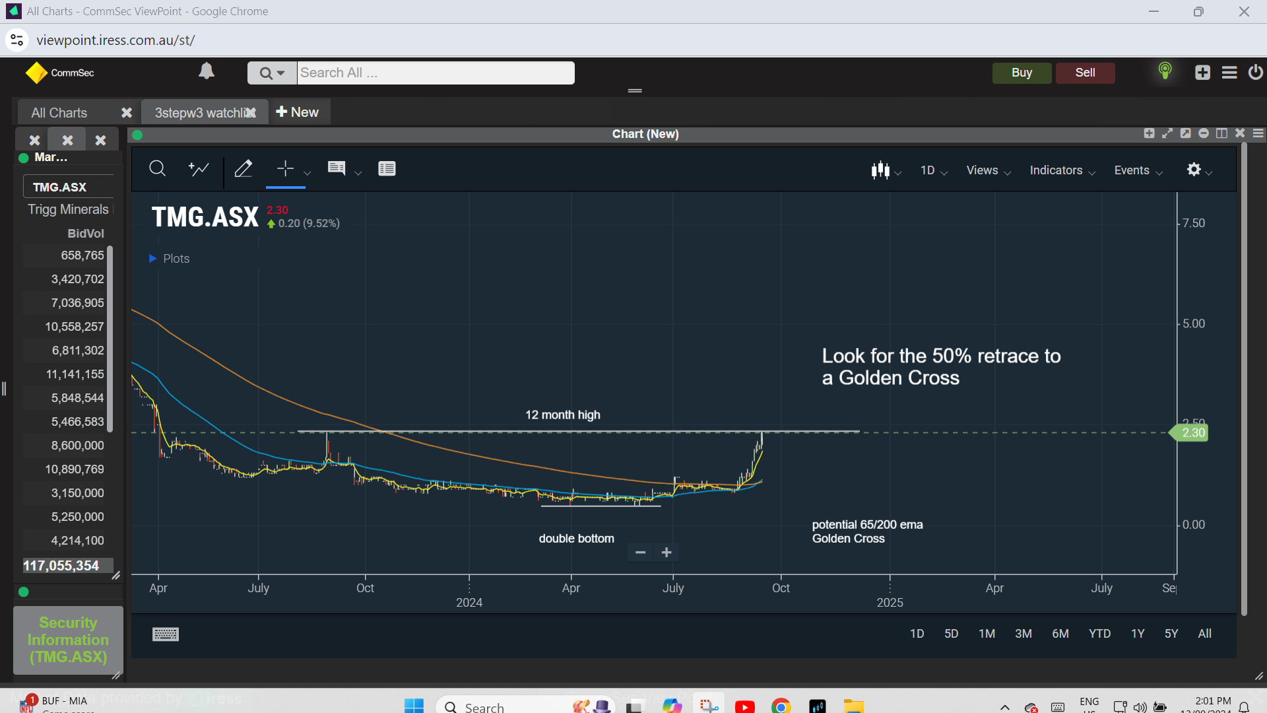Click the split columns layout icon

click(x=1222, y=133)
